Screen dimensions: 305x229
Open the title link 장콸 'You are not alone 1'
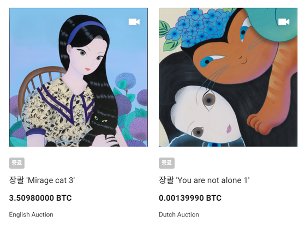pos(204,180)
